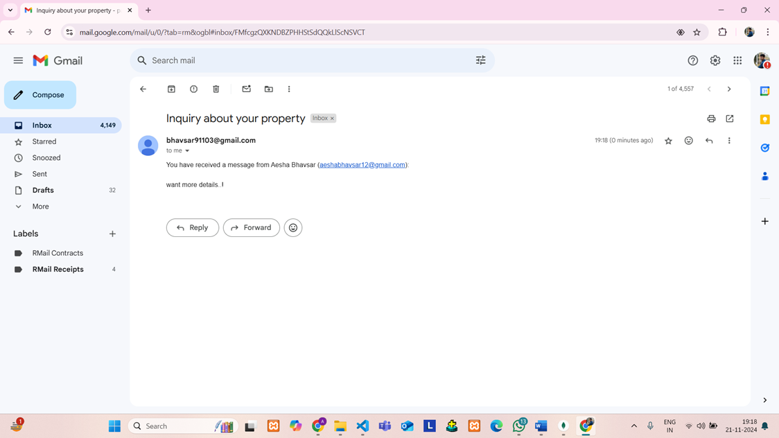Remove the Inbox label from the email
The height and width of the screenshot is (438, 779).
(332, 119)
